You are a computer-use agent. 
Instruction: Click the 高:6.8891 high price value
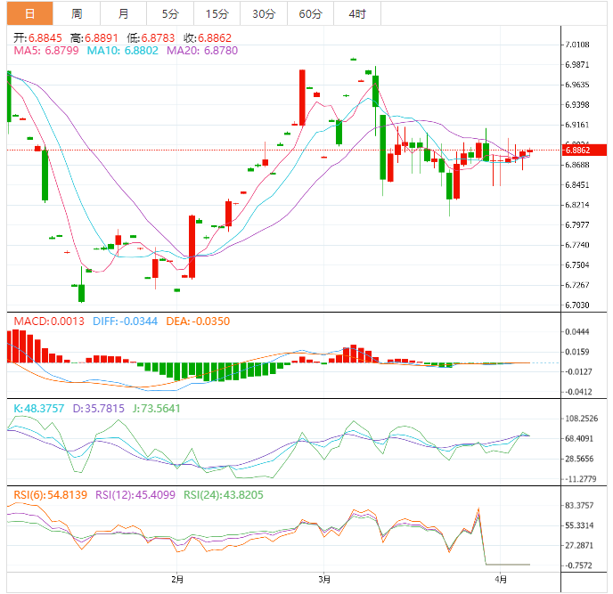tap(94, 38)
